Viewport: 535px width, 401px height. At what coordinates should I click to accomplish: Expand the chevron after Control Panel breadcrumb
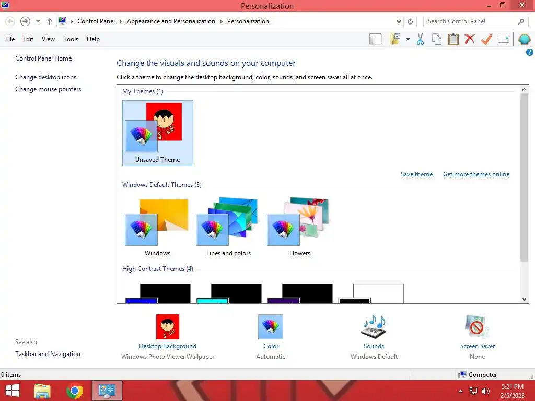pos(121,21)
